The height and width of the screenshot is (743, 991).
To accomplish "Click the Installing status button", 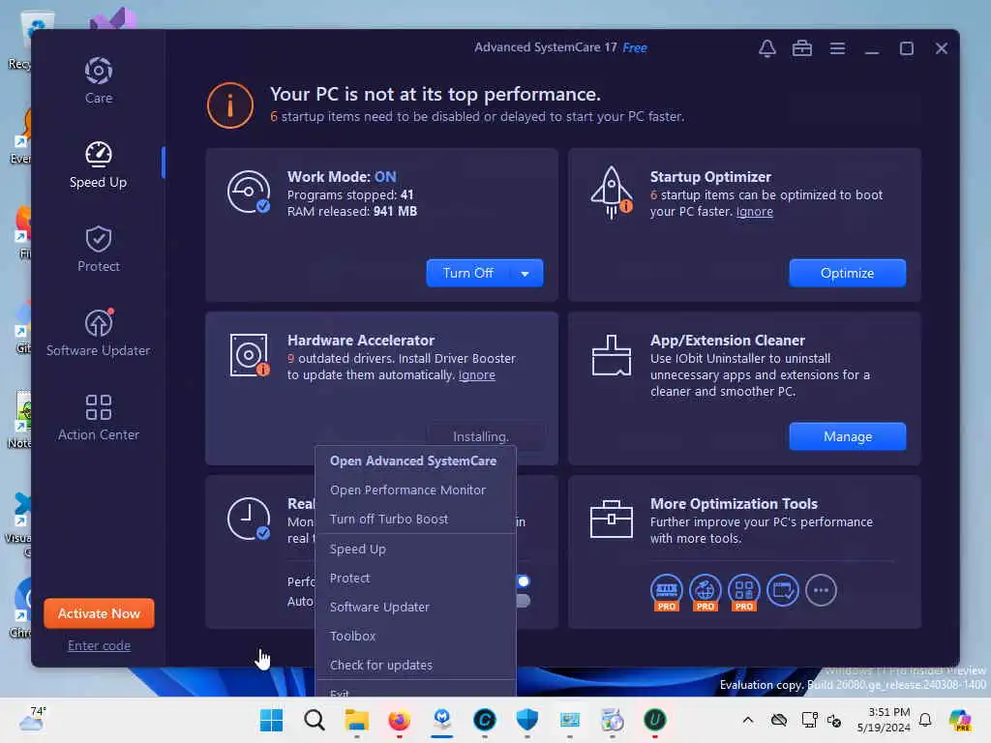I will (x=481, y=436).
